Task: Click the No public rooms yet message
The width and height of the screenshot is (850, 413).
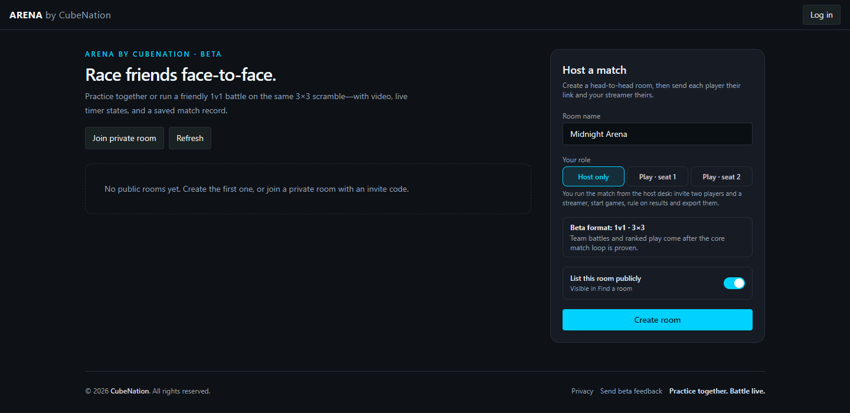Action: pyautogui.click(x=257, y=189)
